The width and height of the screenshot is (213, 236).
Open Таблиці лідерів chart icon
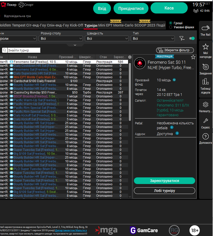pos(205,81)
